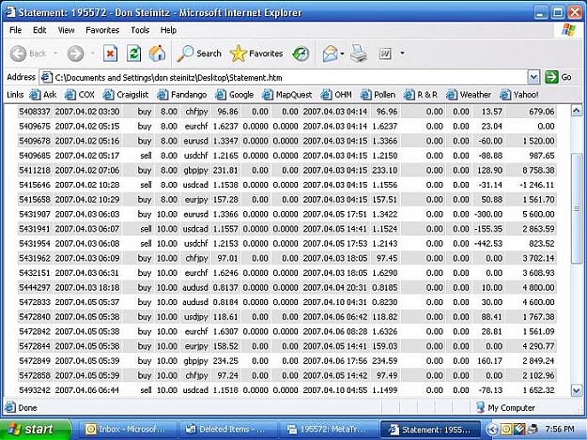The width and height of the screenshot is (587, 440).
Task: Open the R & R link
Action: pyautogui.click(x=421, y=95)
